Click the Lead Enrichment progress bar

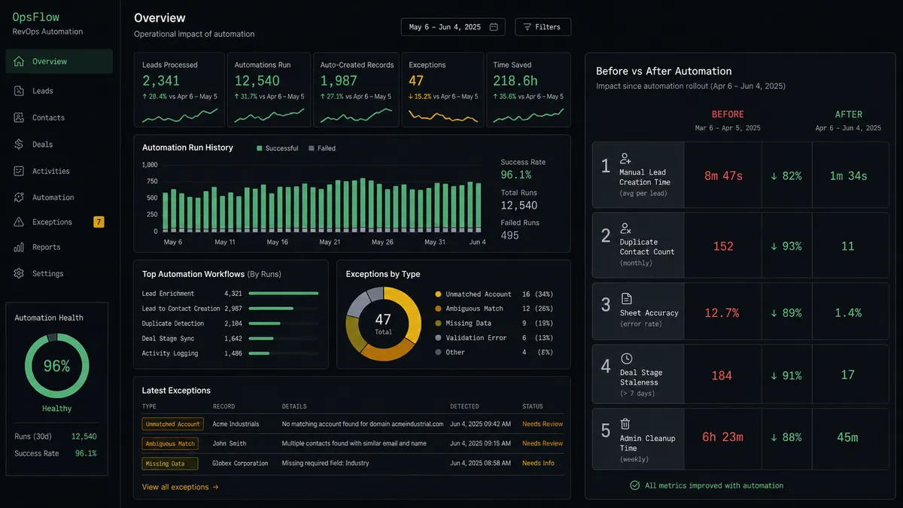[x=284, y=294]
